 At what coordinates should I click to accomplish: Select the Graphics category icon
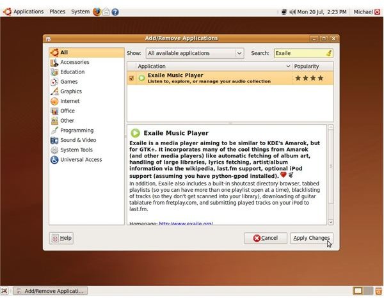point(54,91)
